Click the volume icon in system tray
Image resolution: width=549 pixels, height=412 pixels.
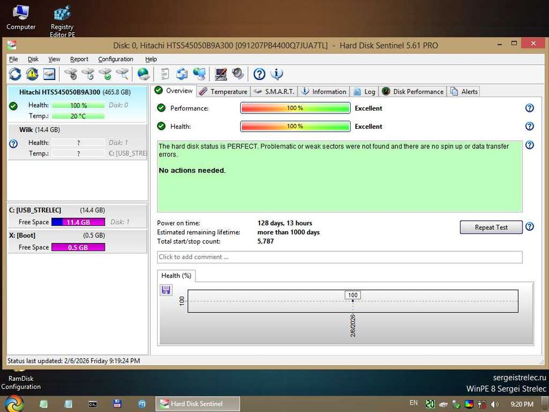(x=495, y=404)
